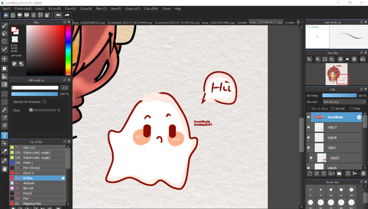Hide the huntikola layer
This screenshot has width=368, height=209.
point(309,117)
